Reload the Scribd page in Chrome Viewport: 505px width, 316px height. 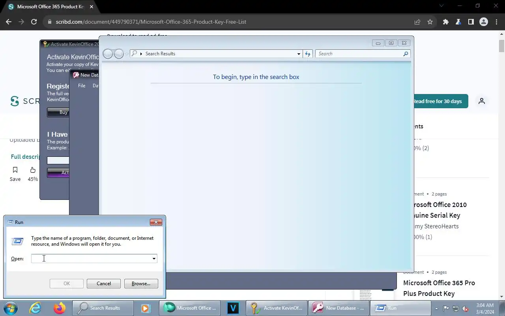[x=34, y=22]
